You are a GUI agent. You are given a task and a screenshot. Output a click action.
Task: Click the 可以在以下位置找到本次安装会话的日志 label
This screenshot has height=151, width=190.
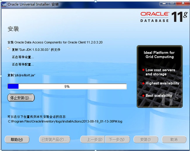(x=37, y=117)
